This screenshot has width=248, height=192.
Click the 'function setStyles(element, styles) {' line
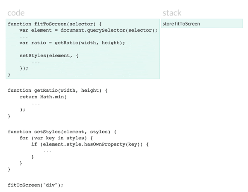(x=62, y=132)
